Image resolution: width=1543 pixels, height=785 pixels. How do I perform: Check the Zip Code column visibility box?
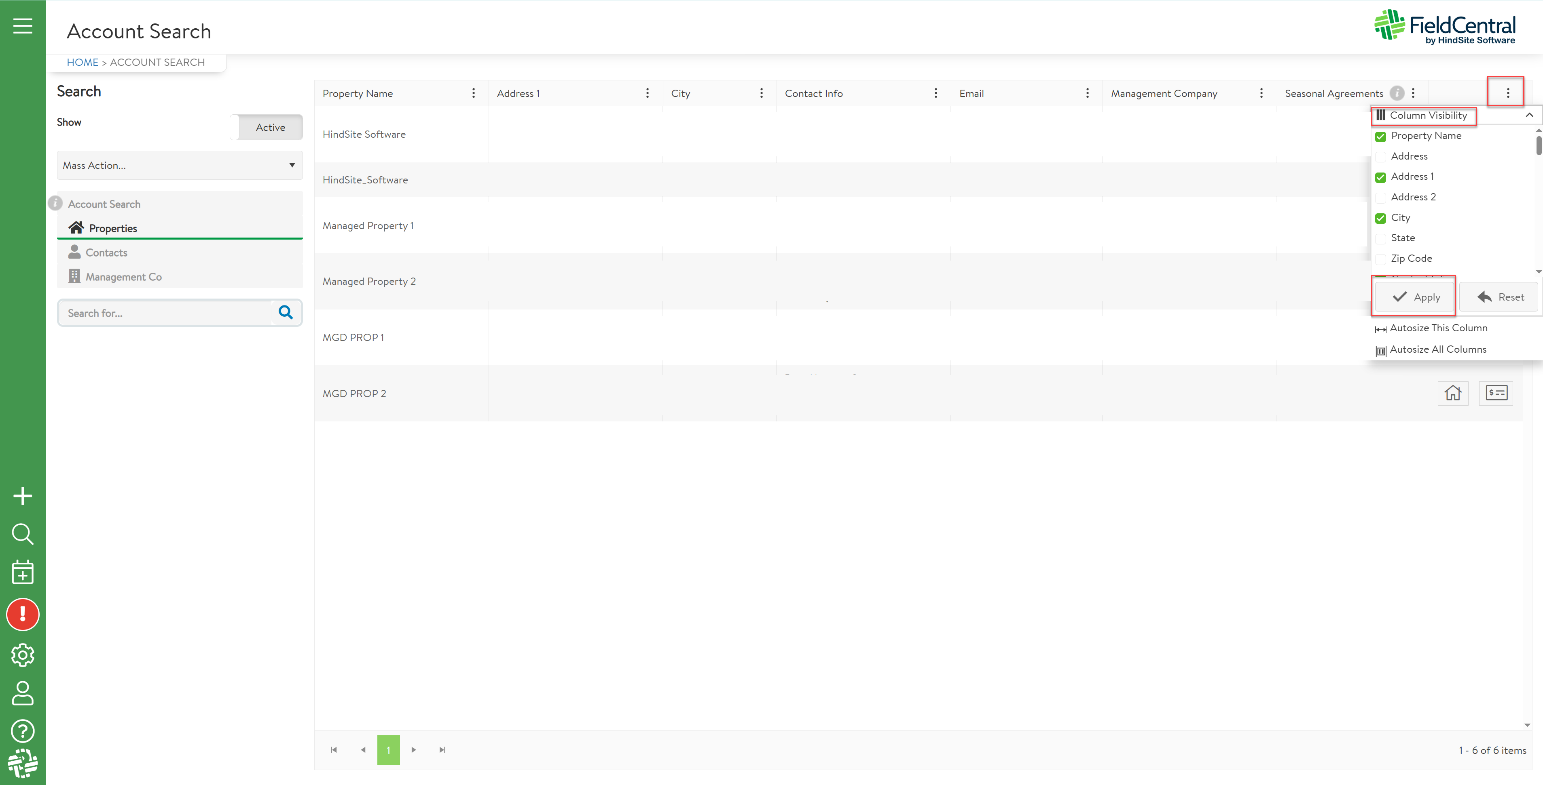click(x=1381, y=259)
